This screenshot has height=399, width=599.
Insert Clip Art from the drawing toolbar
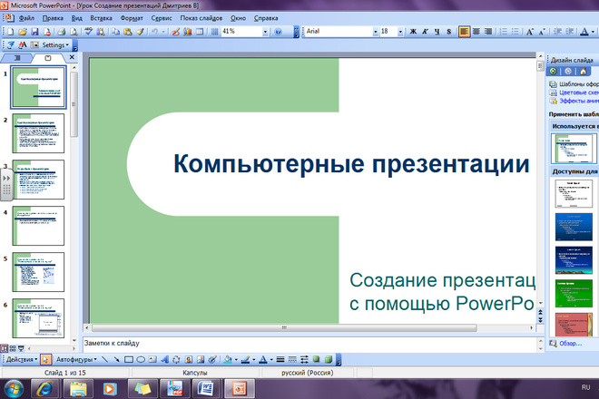[x=189, y=359]
